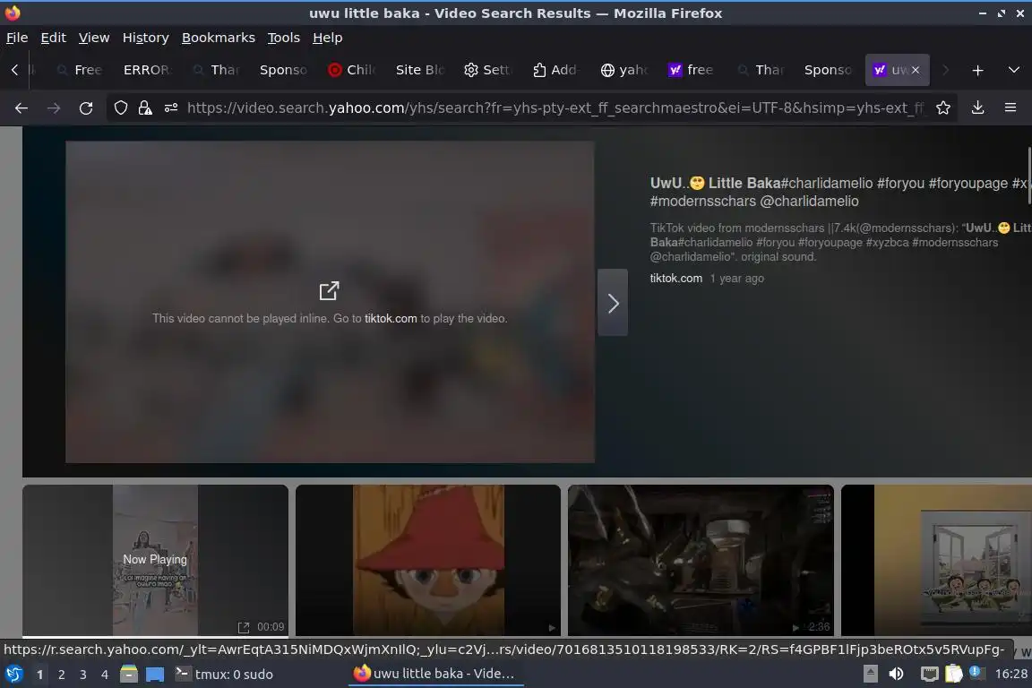1032x688 pixels.
Task: Open the 2:36 duration video thumbnail
Action: coord(701,560)
